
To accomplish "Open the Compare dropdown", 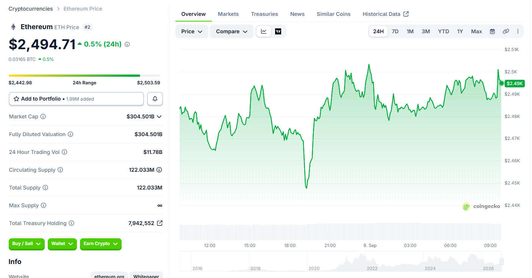I will [232, 31].
